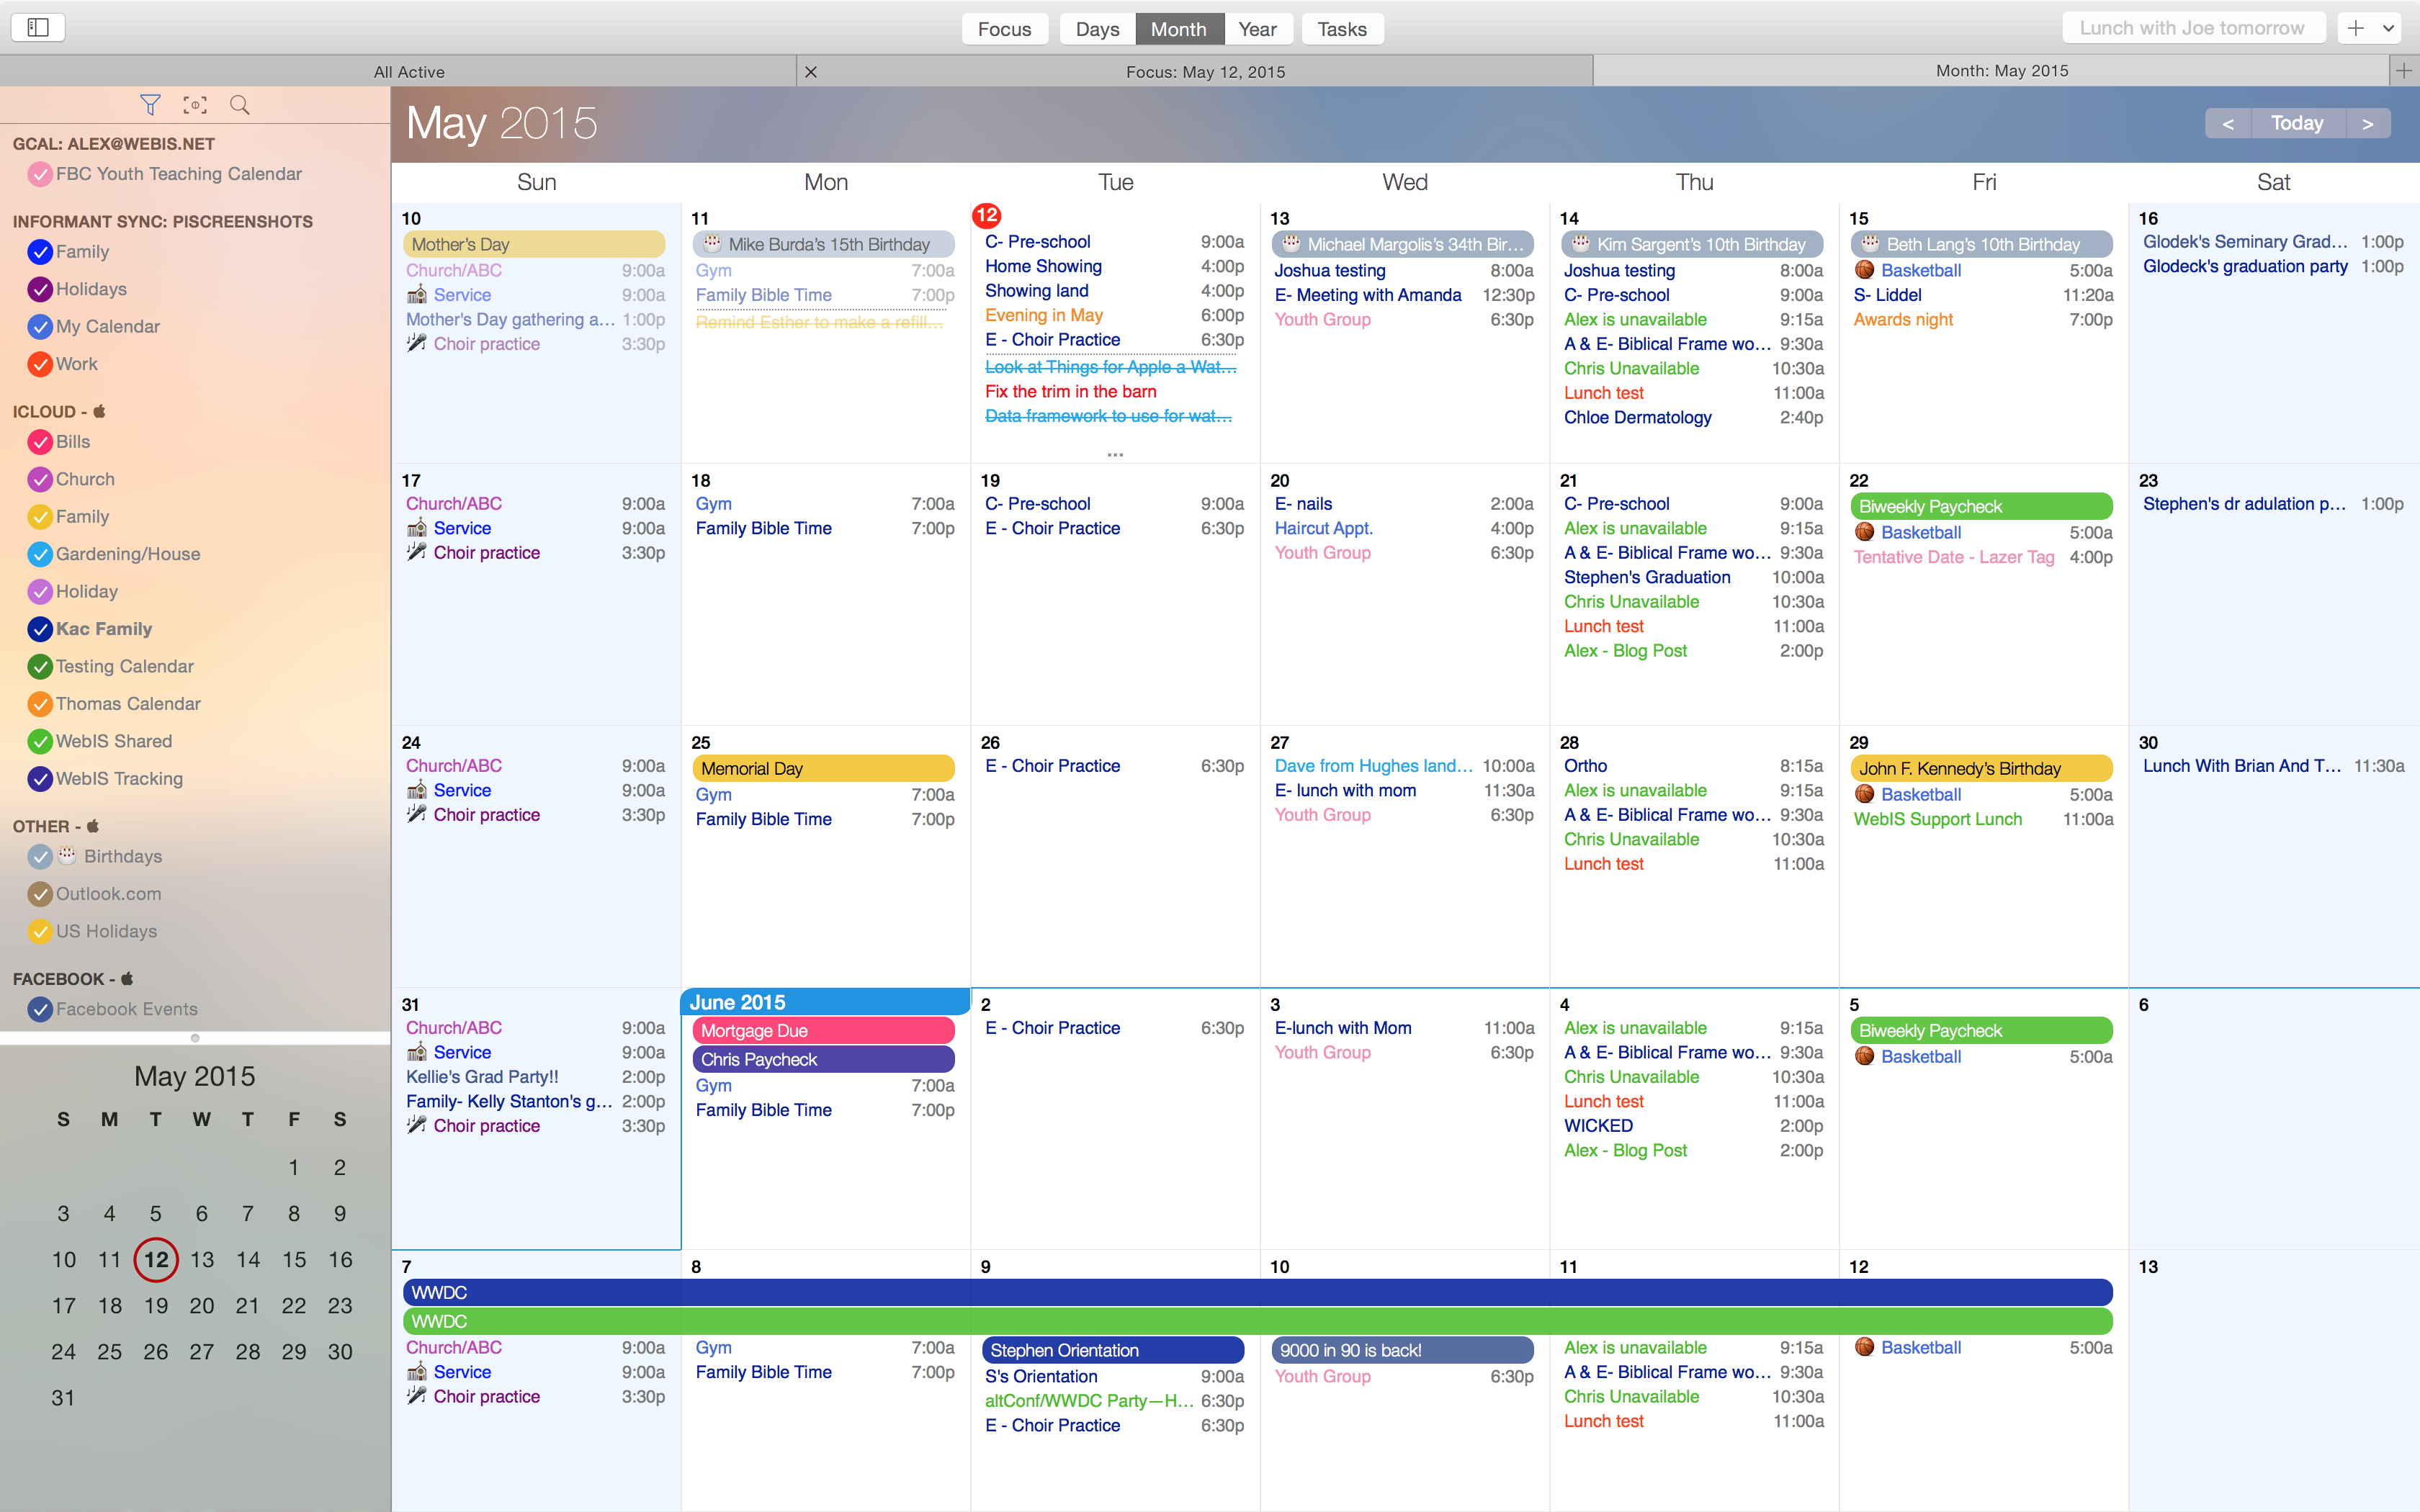This screenshot has height=1512, width=2420.
Task: Click the focus target icon in sidebar
Action: tap(195, 105)
